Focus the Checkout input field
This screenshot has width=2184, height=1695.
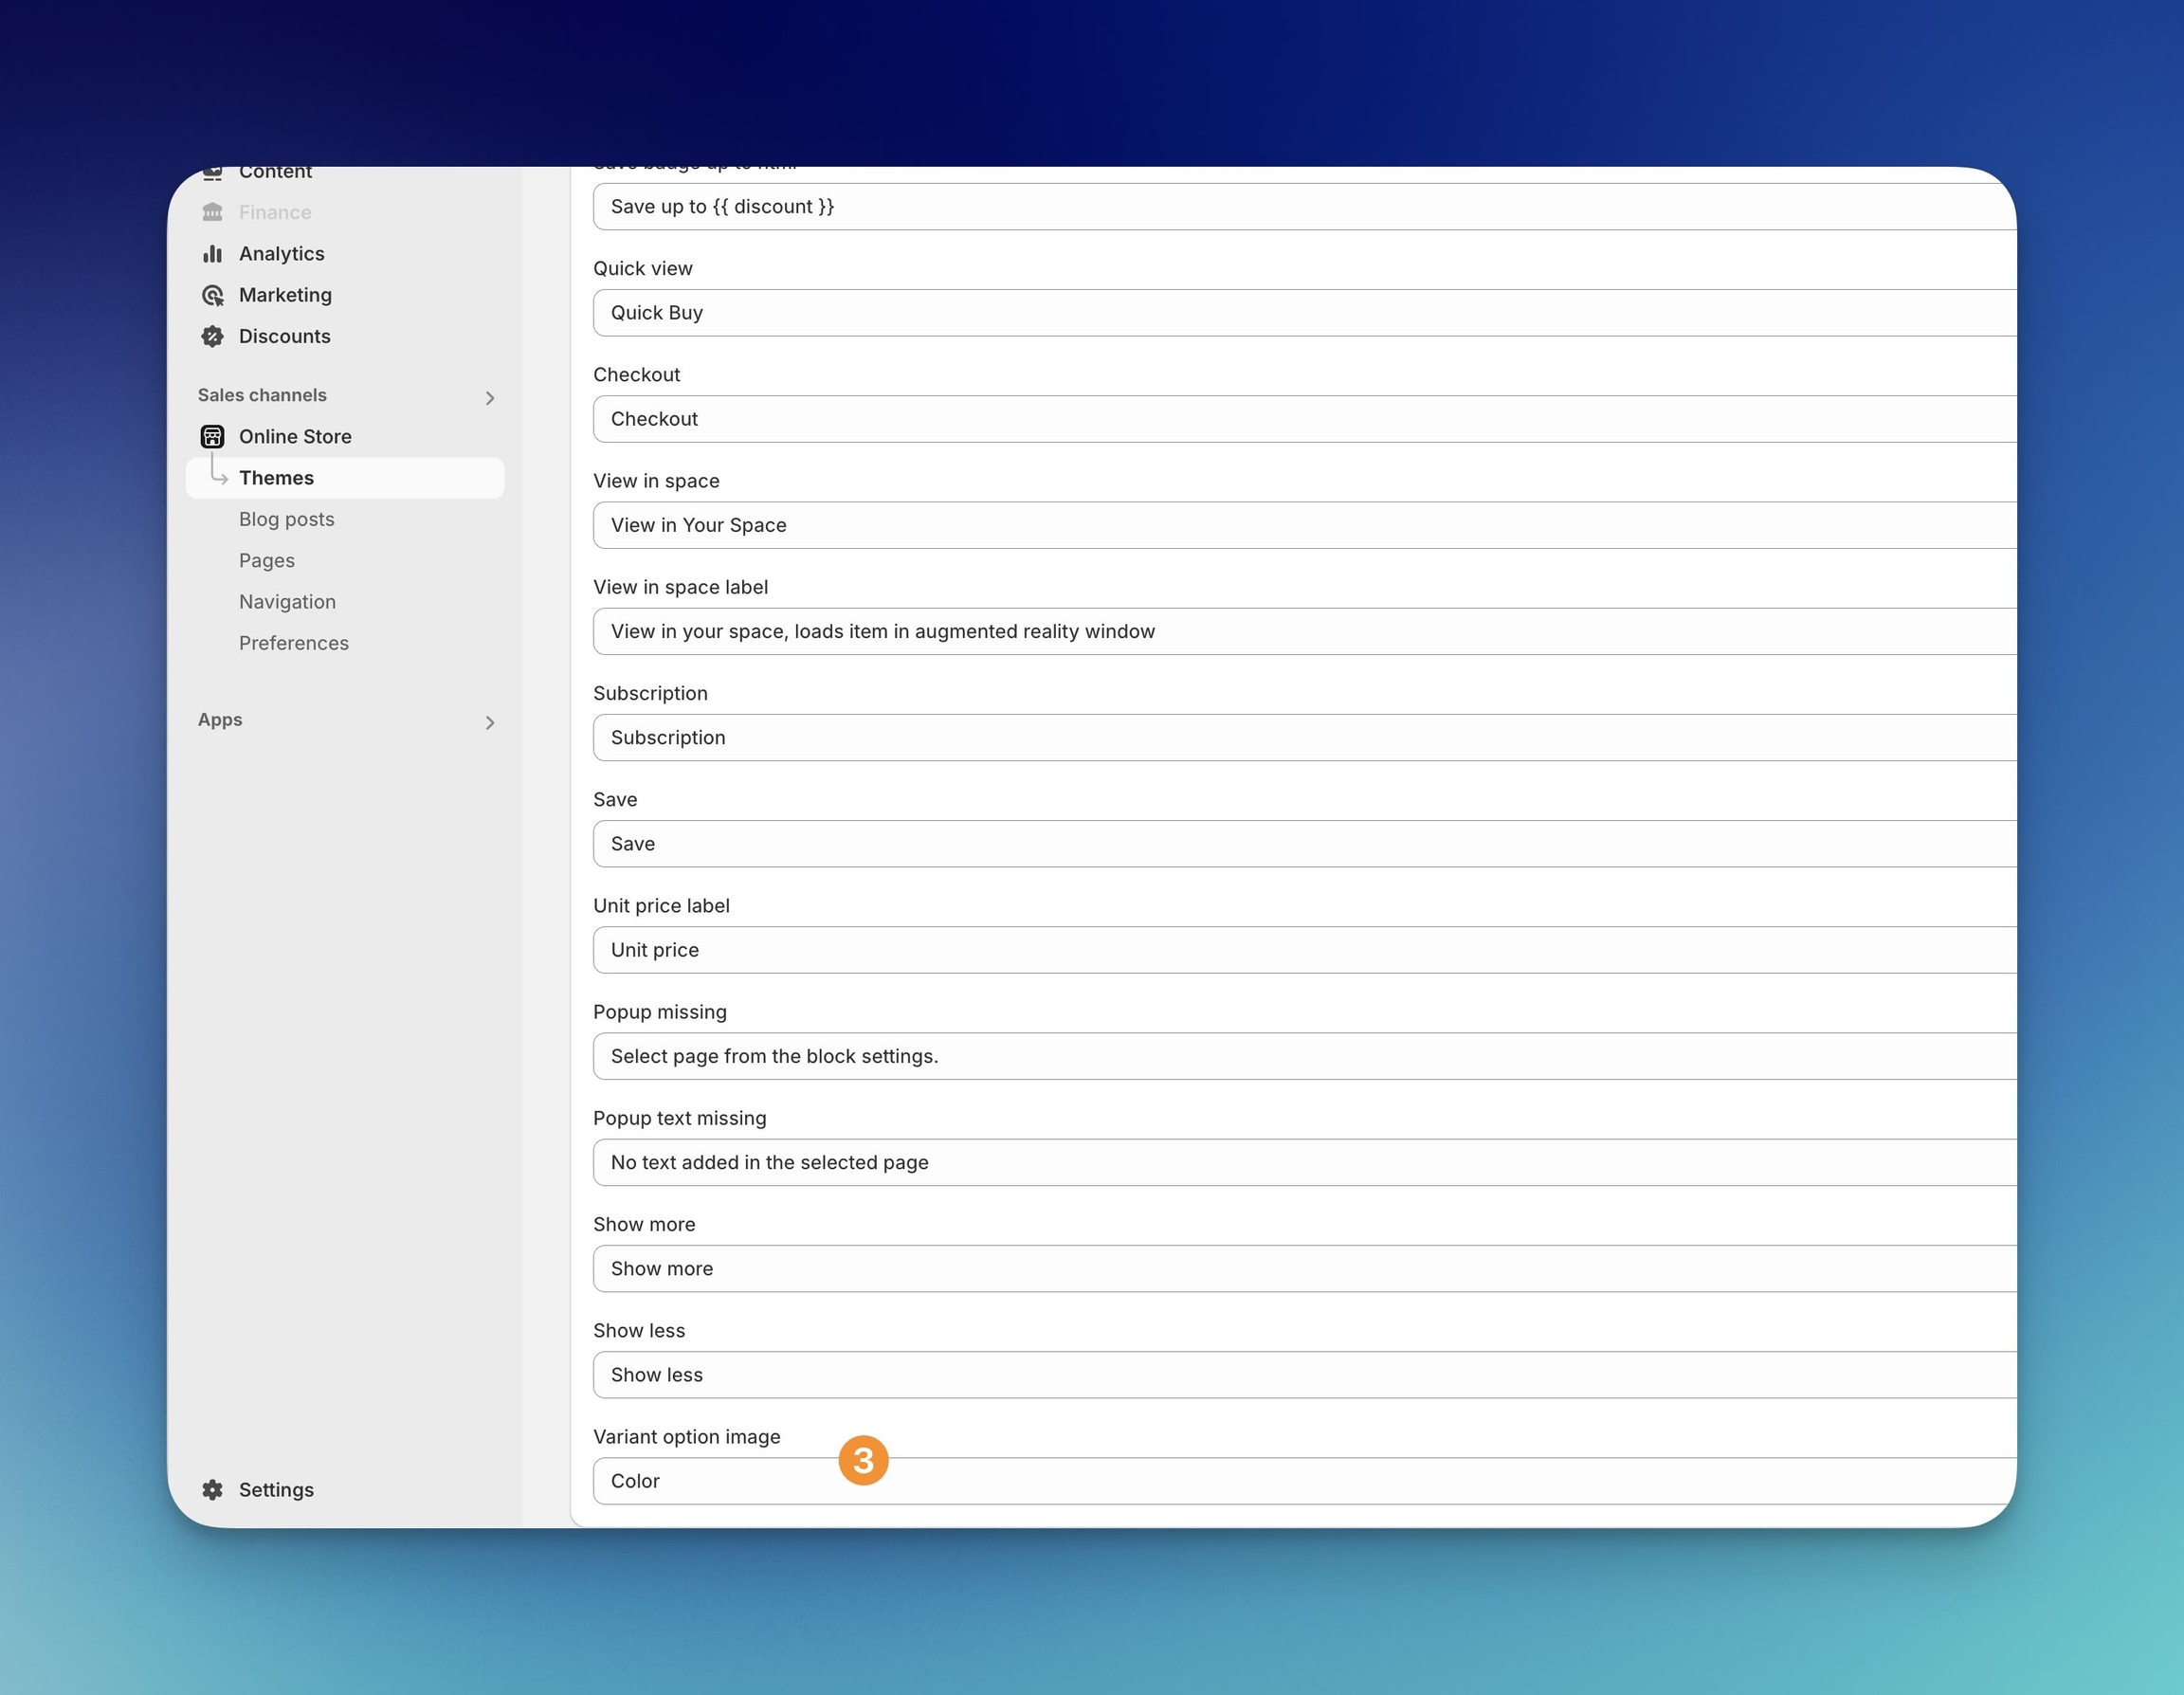click(x=1300, y=419)
